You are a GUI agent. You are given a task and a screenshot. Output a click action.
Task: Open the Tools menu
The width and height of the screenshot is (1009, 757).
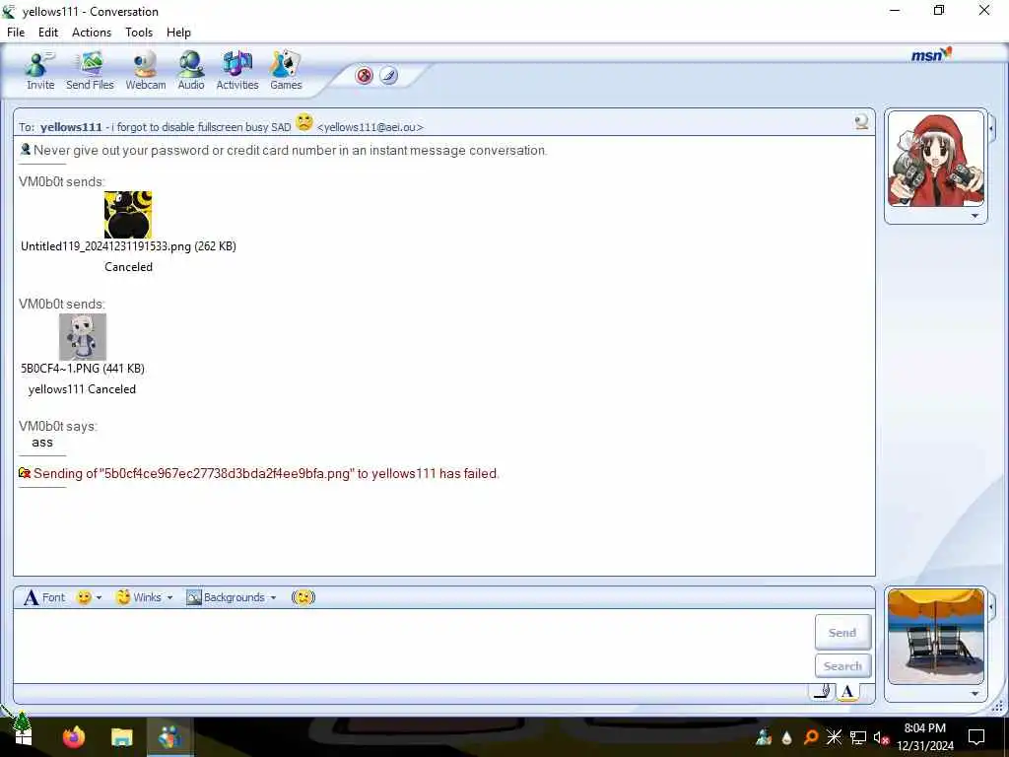pyautogui.click(x=138, y=33)
